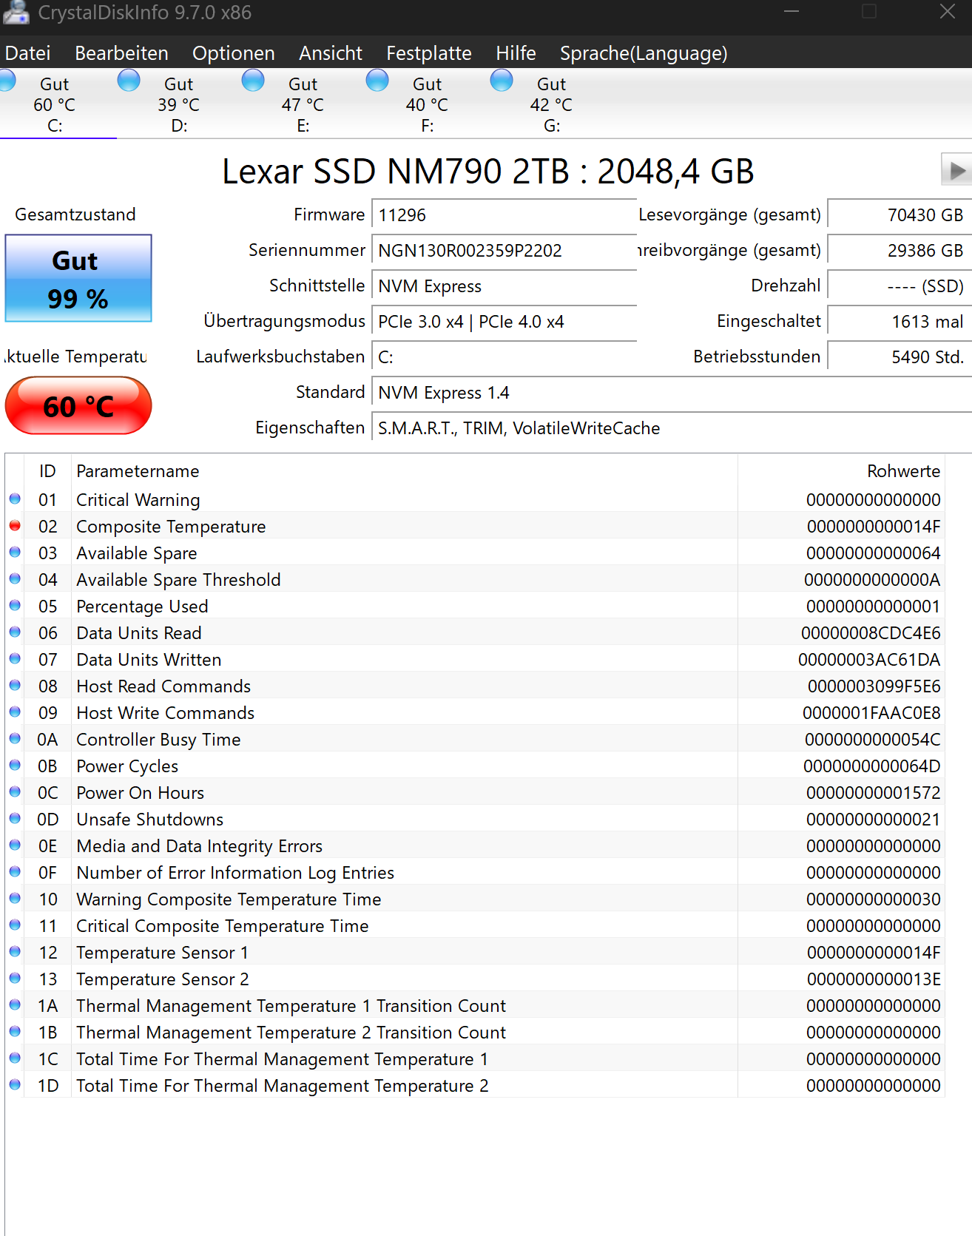Click the blue status dot for Available Spare
Screen dimensions: 972x1236
pyautogui.click(x=15, y=553)
